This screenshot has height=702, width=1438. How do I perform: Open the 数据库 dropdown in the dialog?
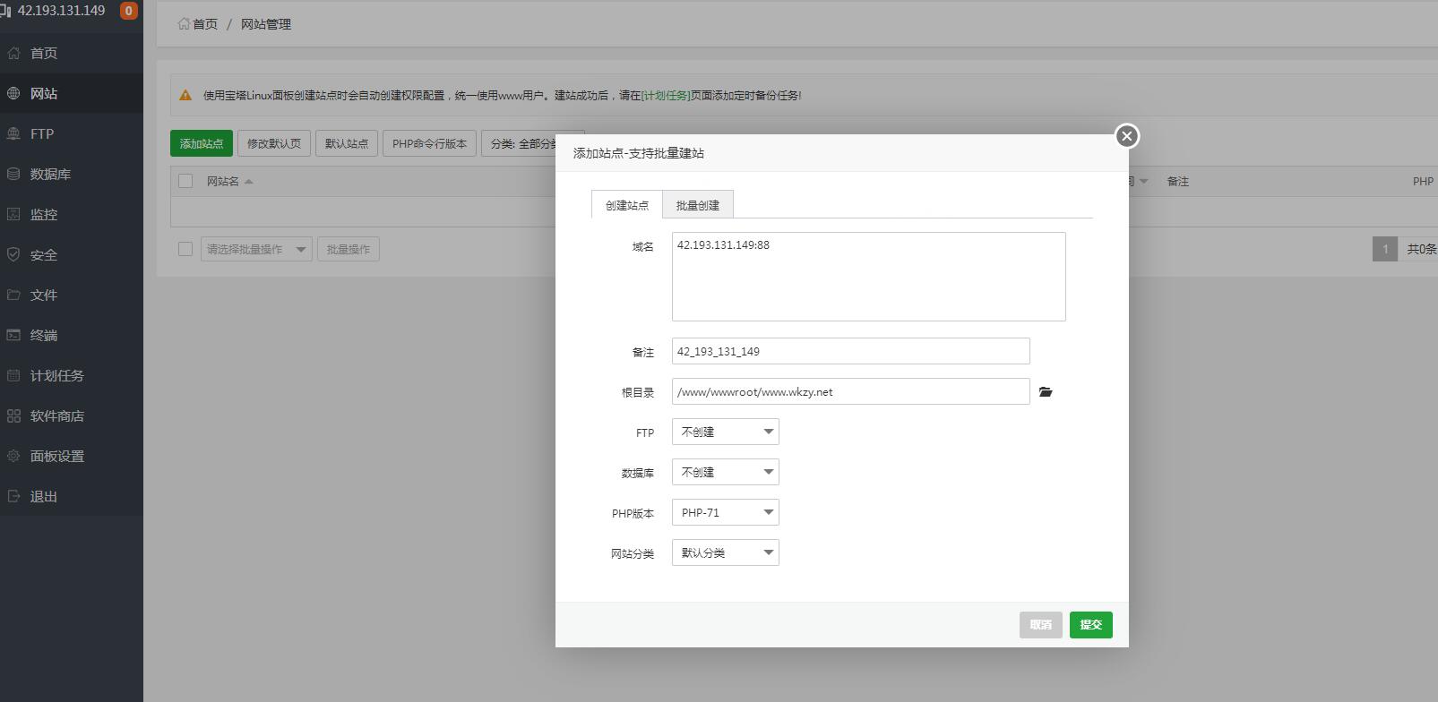click(x=725, y=472)
